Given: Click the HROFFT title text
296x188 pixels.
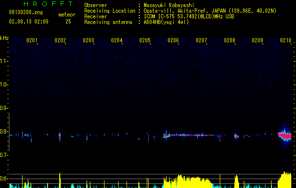Looking at the screenshot, I should [x=48, y=4].
